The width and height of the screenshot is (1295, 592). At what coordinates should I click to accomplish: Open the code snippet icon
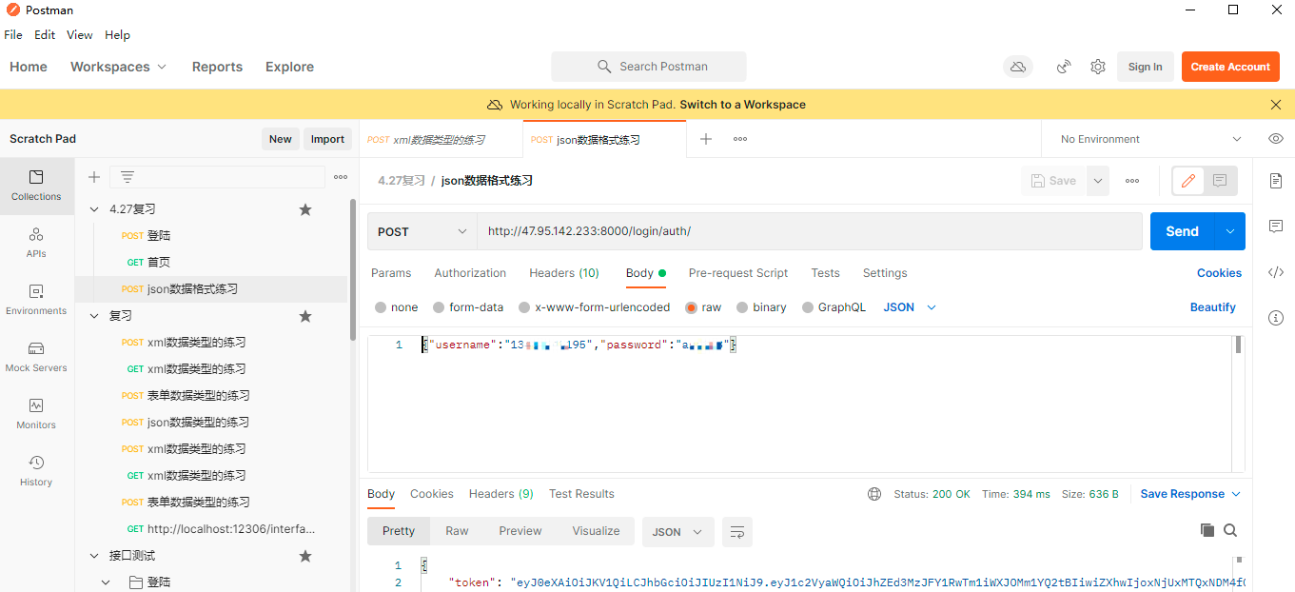coord(1276,272)
